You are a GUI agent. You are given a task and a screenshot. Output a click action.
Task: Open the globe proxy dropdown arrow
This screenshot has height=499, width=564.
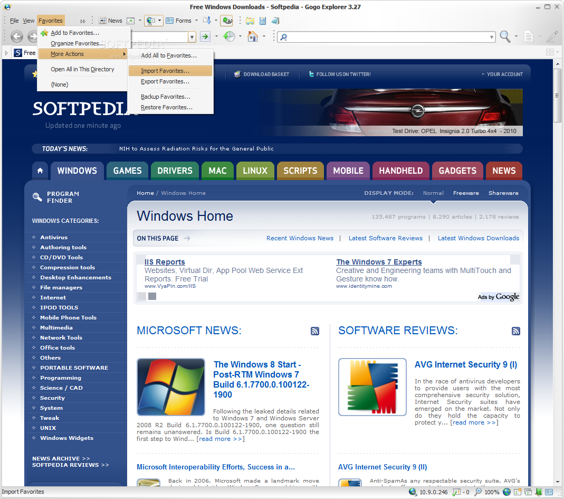159,21
